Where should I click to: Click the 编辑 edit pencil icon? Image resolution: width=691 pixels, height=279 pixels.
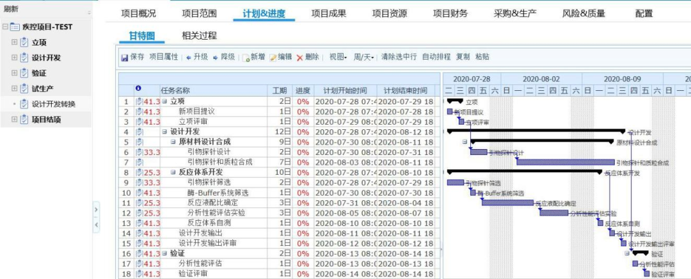coord(273,57)
